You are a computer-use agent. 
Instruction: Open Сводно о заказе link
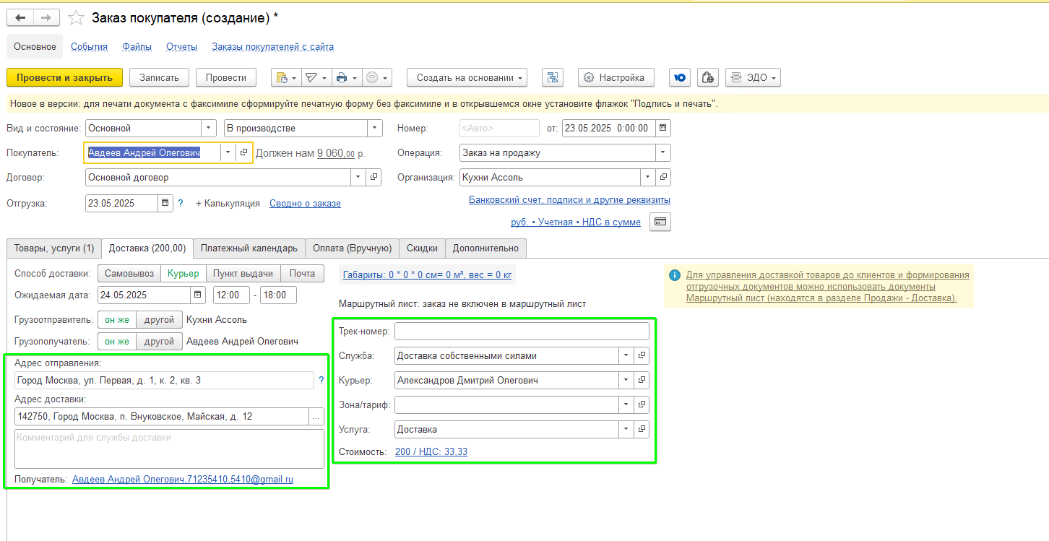(305, 204)
